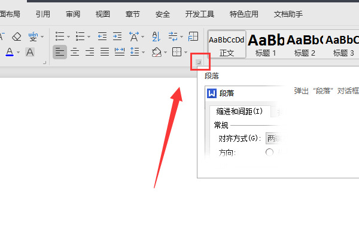Open the 文档助手 tab
359x240 pixels.
pyautogui.click(x=288, y=14)
